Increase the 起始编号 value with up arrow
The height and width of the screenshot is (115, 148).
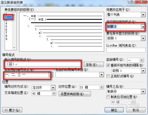142,59
